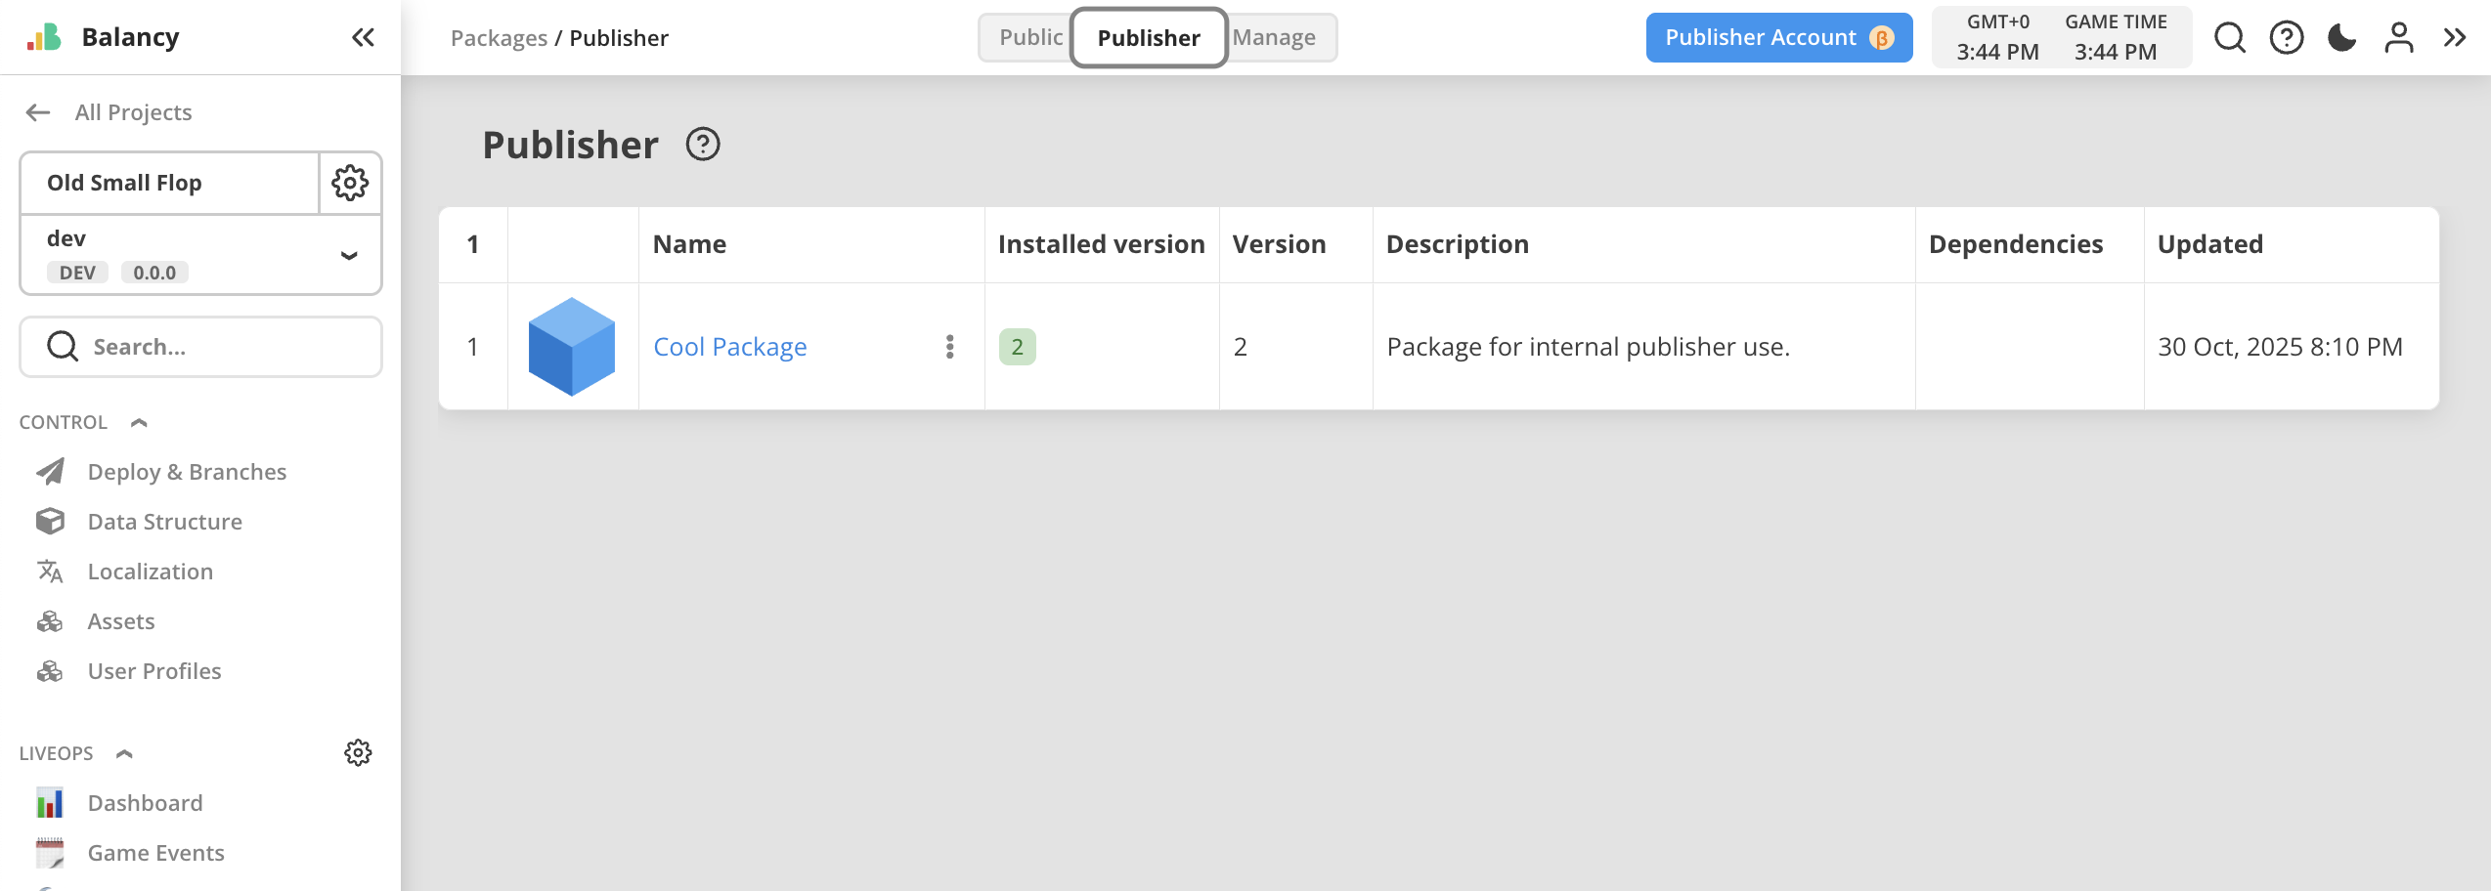The height and width of the screenshot is (891, 2491).
Task: Switch to the Manage tab
Action: (1275, 37)
